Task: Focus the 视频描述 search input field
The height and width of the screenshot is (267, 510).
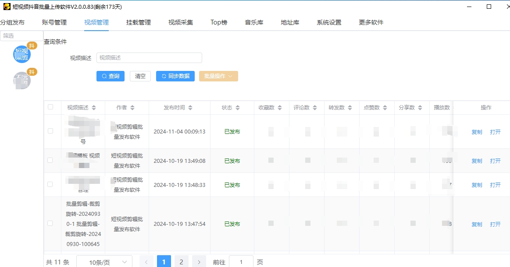Action: tap(149, 58)
